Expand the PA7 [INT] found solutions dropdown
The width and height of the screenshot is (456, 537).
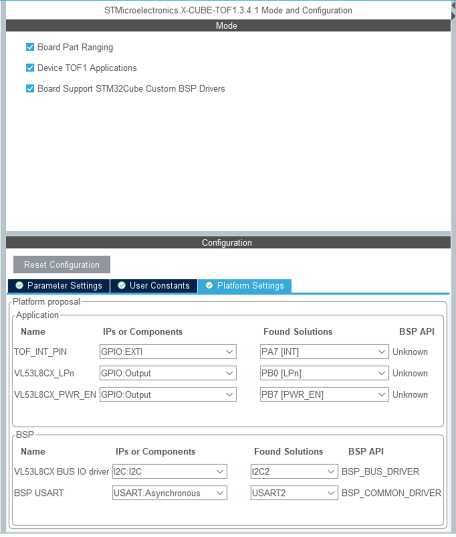324,352
